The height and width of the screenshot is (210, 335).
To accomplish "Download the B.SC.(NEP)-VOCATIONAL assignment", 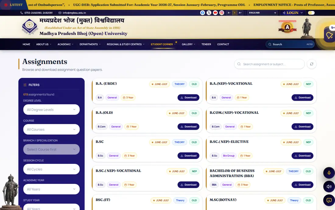I will (189, 185).
